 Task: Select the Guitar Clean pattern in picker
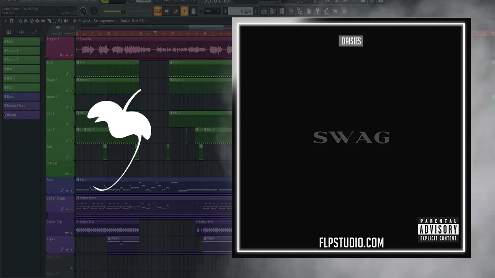point(22,106)
